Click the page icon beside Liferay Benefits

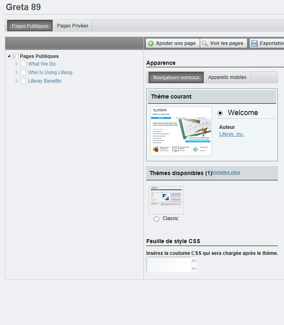23,81
